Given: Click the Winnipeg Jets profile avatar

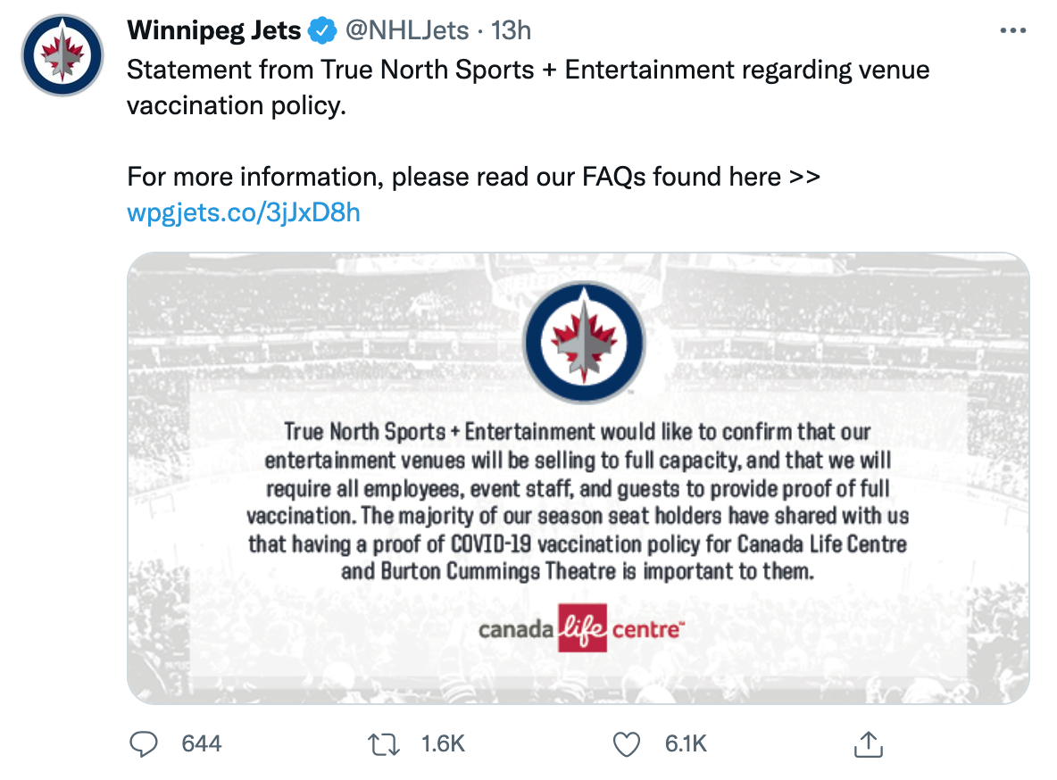Looking at the screenshot, I should pos(62,55).
